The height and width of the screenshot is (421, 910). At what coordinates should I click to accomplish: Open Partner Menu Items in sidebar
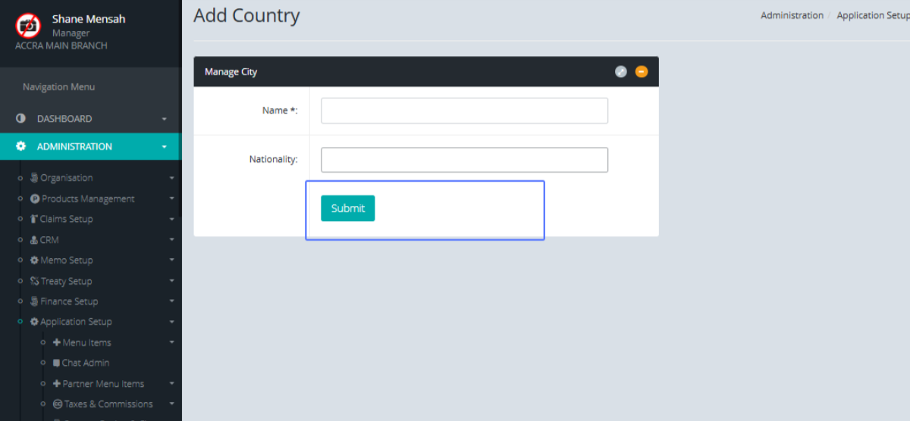[x=102, y=384]
